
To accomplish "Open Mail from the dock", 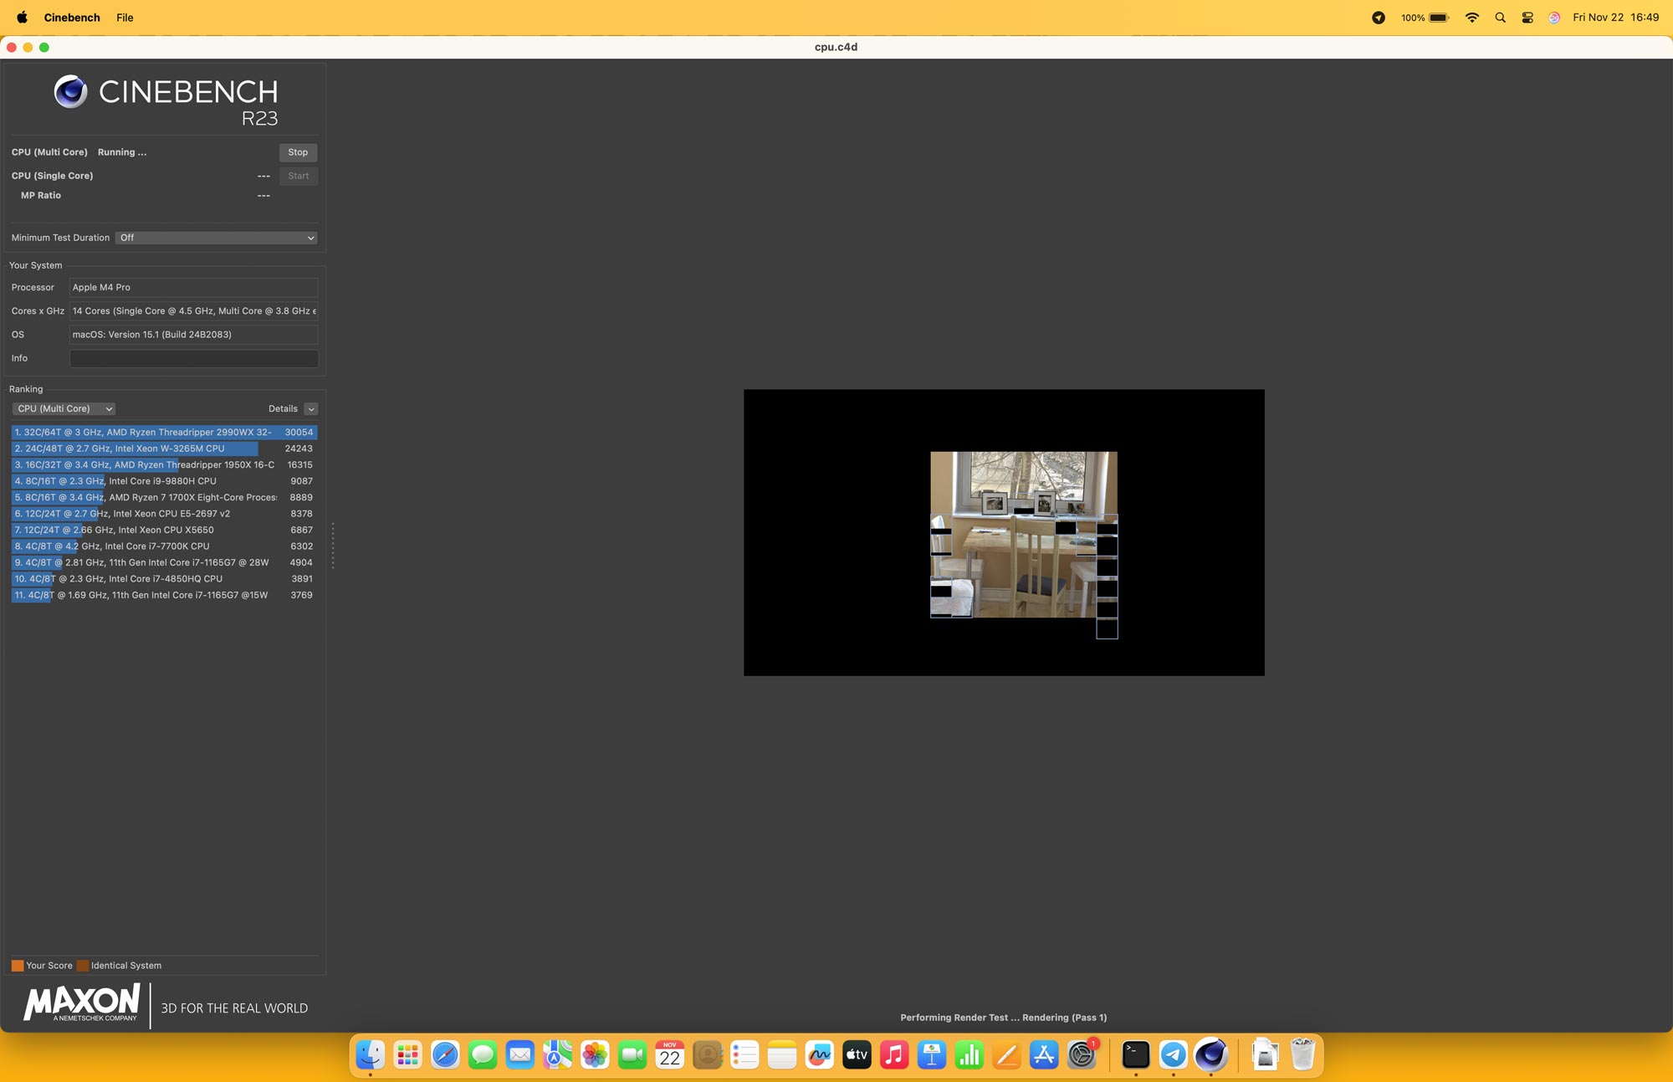I will [520, 1054].
